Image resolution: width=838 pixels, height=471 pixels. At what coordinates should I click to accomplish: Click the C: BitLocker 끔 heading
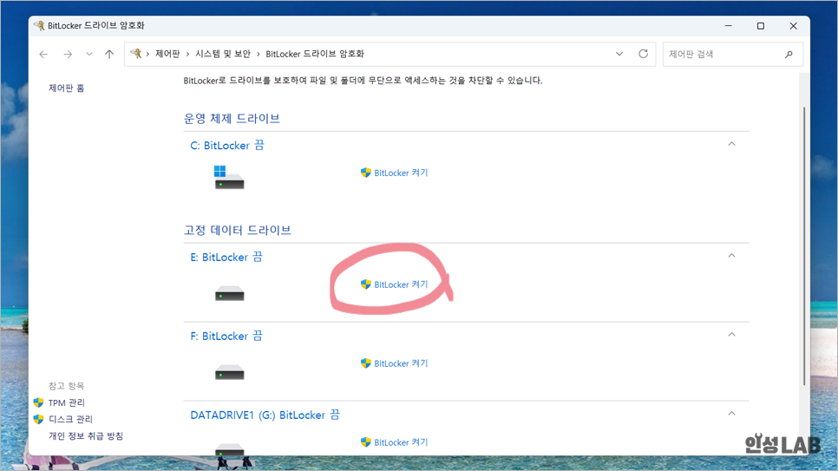click(x=227, y=146)
